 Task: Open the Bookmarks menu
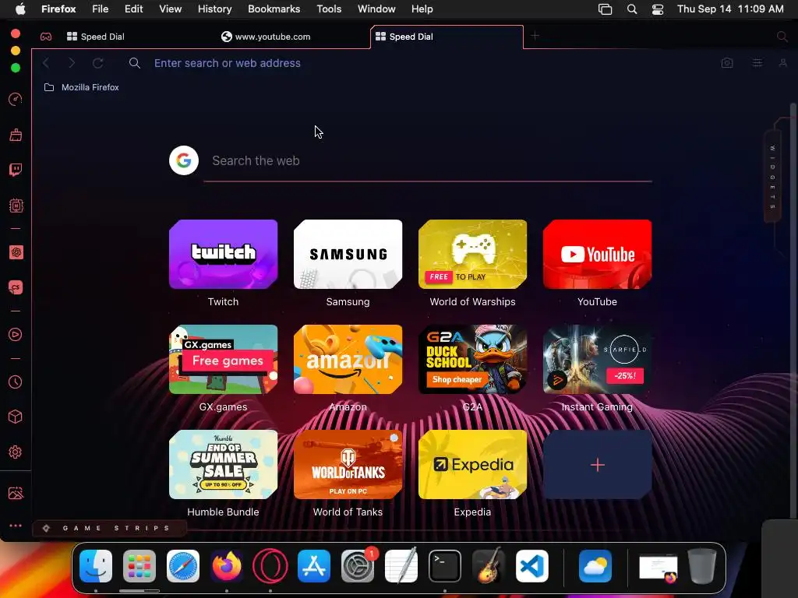[274, 9]
